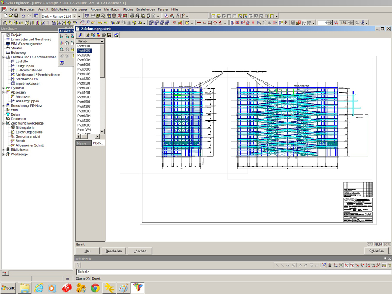
Task: Open the Werkzeuge menu
Action: tap(79, 9)
